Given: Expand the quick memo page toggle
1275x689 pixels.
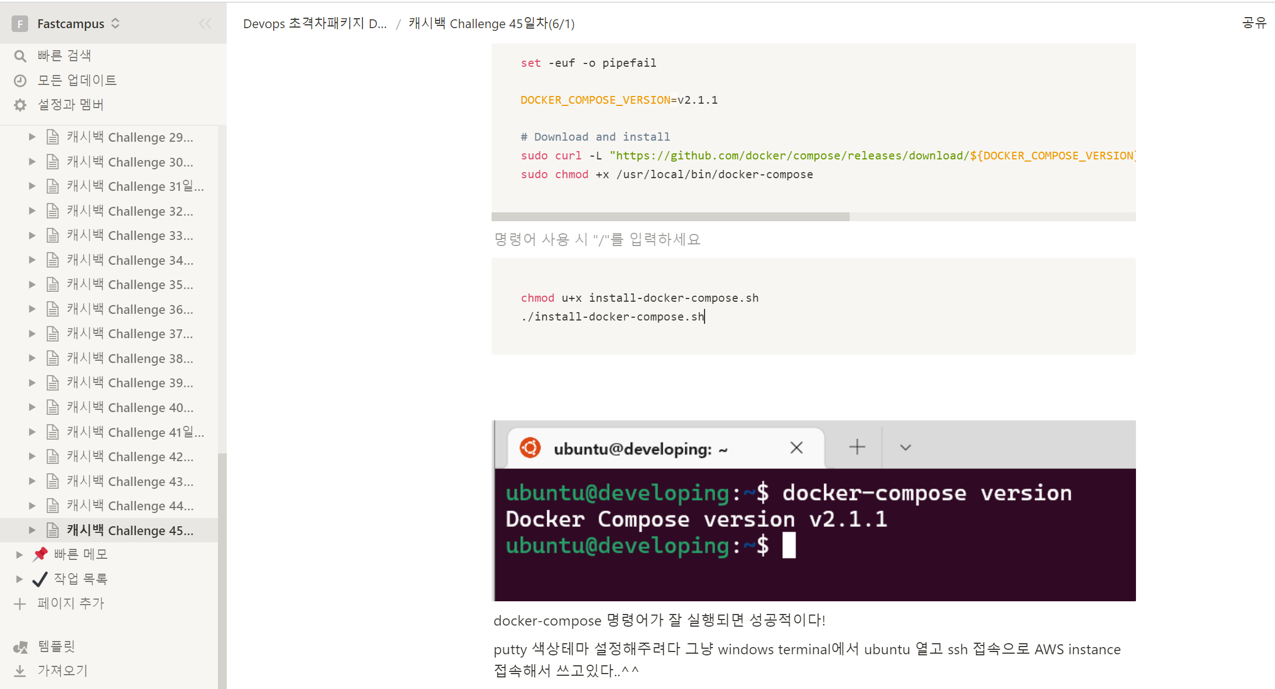Looking at the screenshot, I should pyautogui.click(x=19, y=554).
